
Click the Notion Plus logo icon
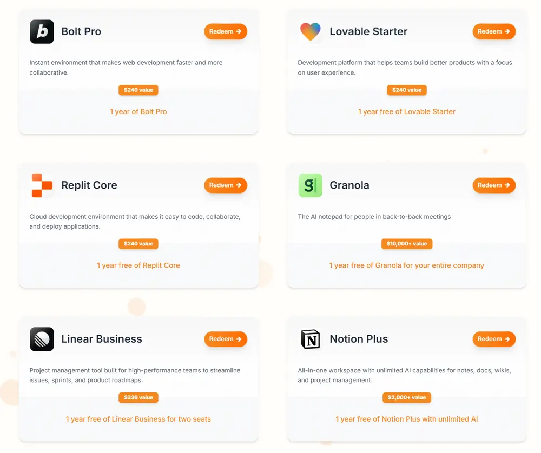pyautogui.click(x=310, y=339)
